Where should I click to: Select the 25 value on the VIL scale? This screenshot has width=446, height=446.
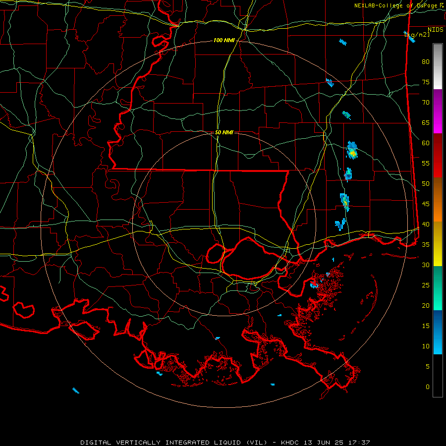tap(426, 285)
